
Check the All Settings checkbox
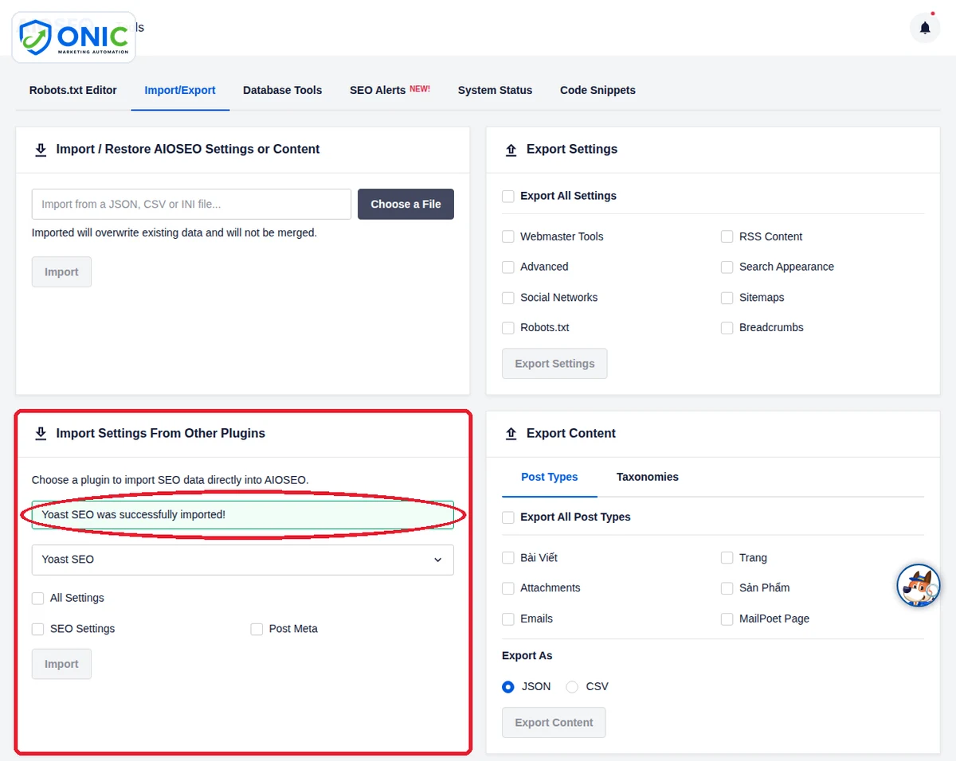click(38, 599)
